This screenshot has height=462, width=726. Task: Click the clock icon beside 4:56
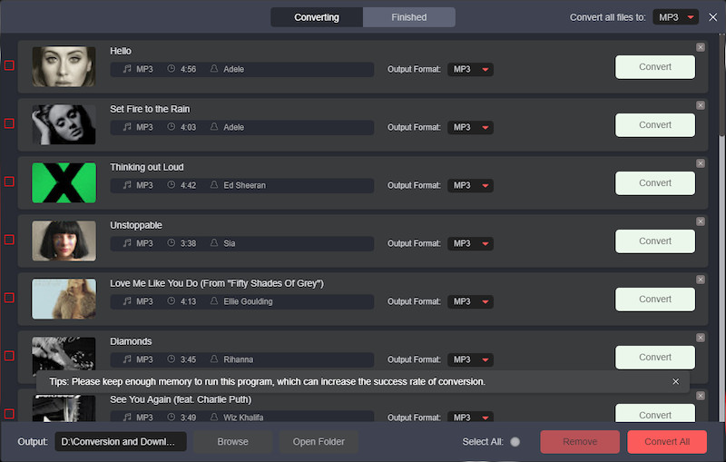171,68
